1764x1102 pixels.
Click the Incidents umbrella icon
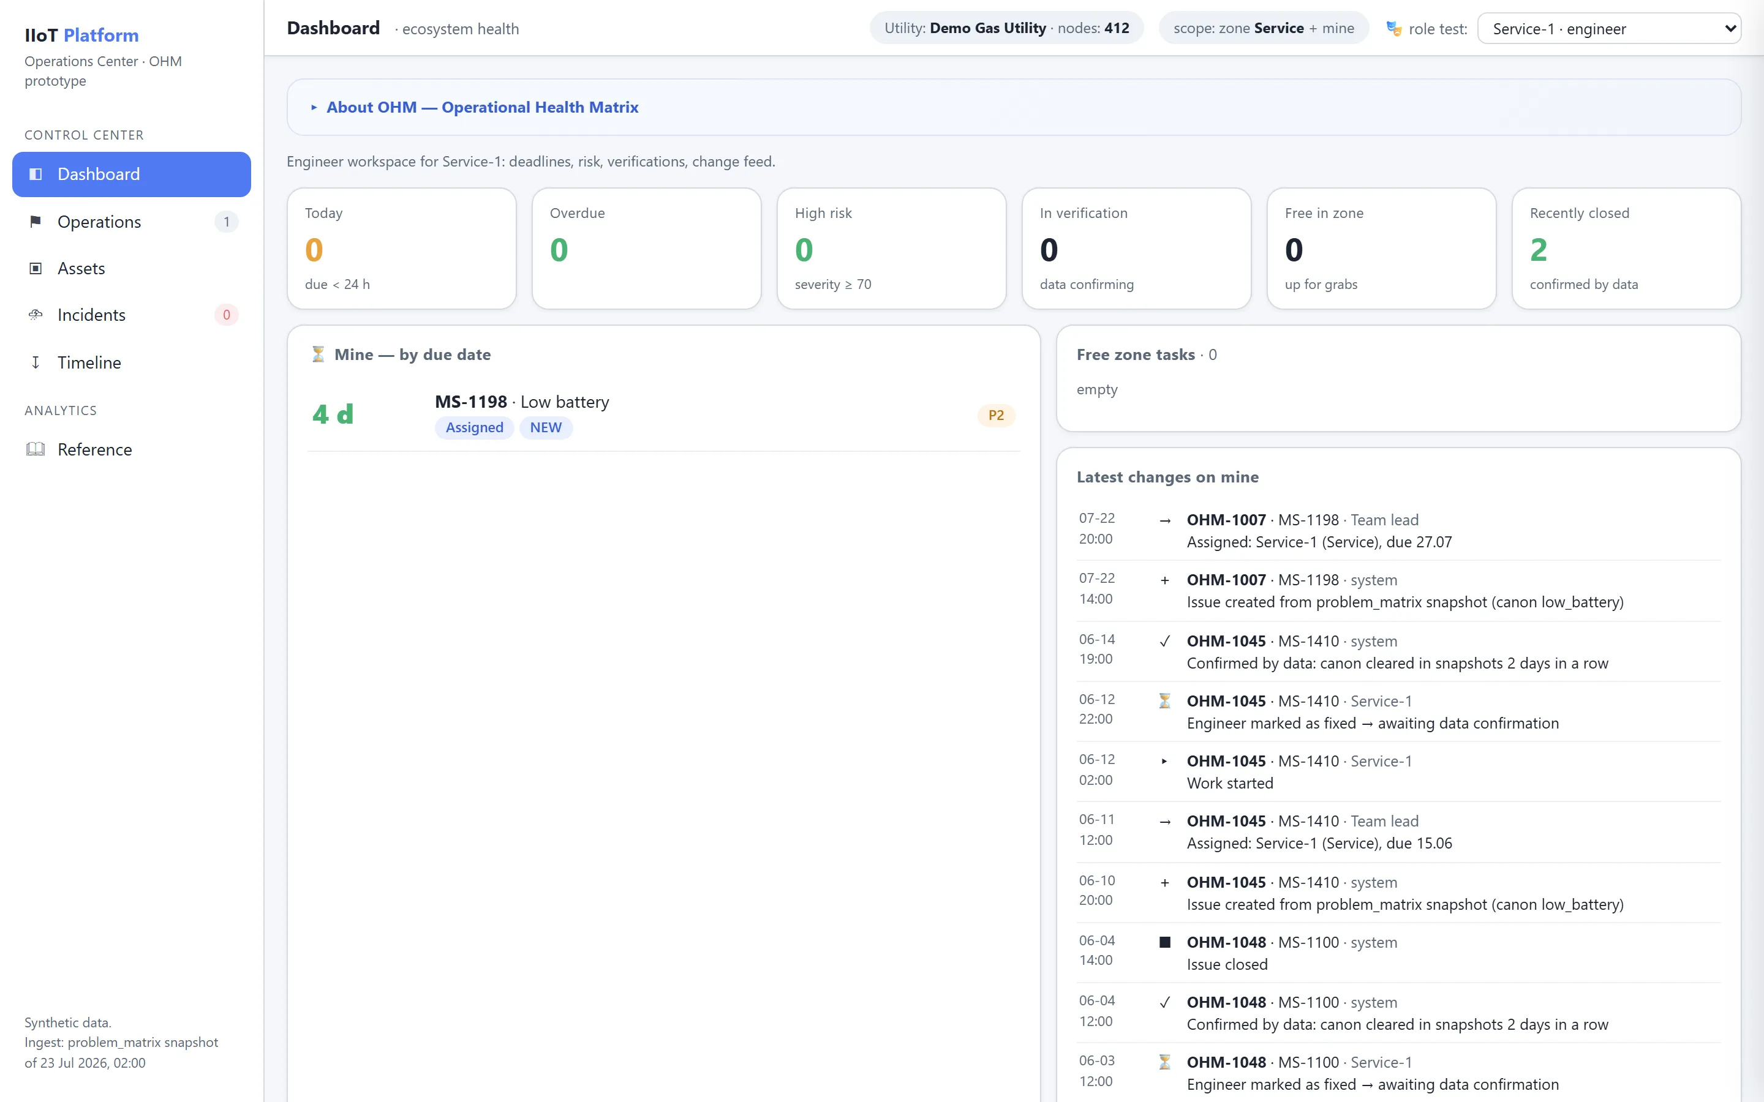[x=35, y=315]
